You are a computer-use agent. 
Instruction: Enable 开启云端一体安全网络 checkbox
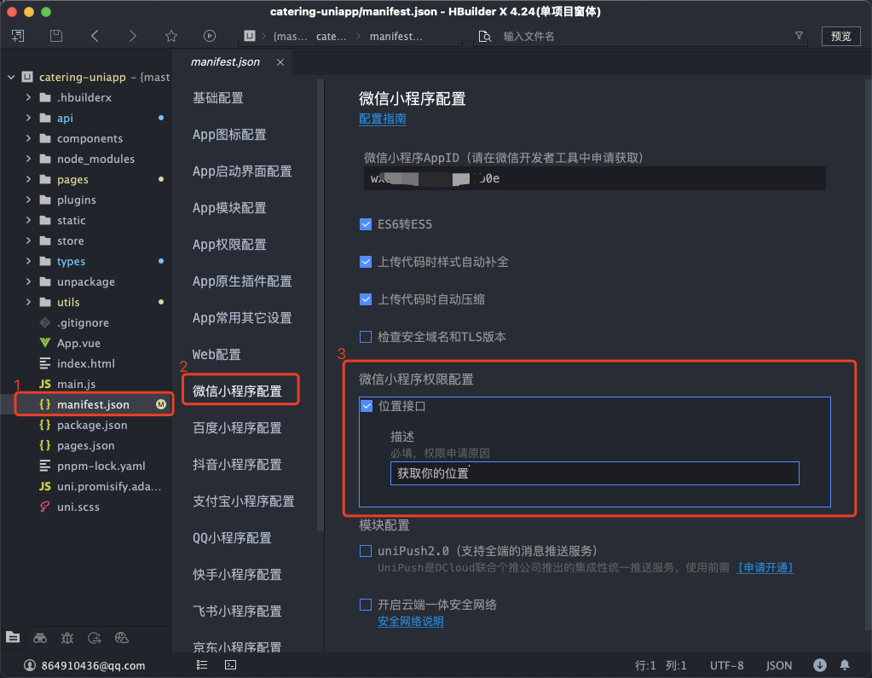[366, 605]
